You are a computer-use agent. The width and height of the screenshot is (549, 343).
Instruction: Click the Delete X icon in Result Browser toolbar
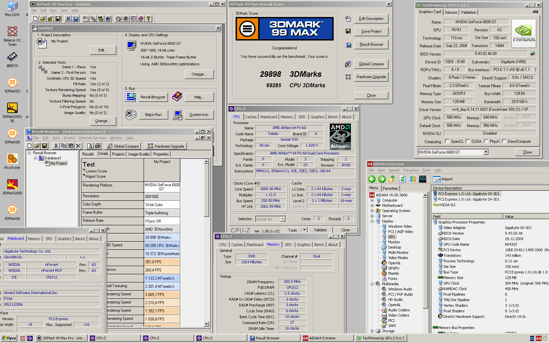click(78, 146)
